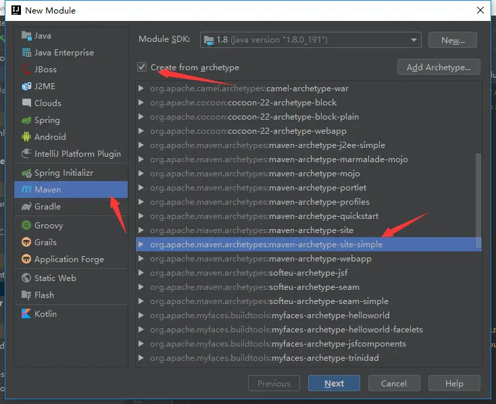This screenshot has height=404, width=496.
Task: Expand maven-archetype-webapp node
Action: [141, 259]
